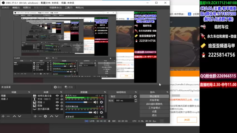
Task: Pop out the 混音器 dock panel
Action: tap(105, 92)
